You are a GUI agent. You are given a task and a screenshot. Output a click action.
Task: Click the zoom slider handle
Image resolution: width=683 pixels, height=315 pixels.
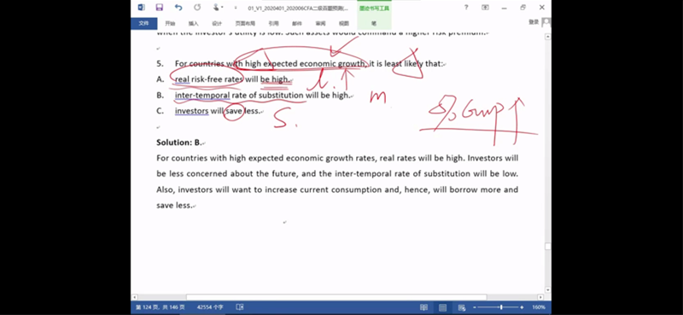click(x=501, y=307)
